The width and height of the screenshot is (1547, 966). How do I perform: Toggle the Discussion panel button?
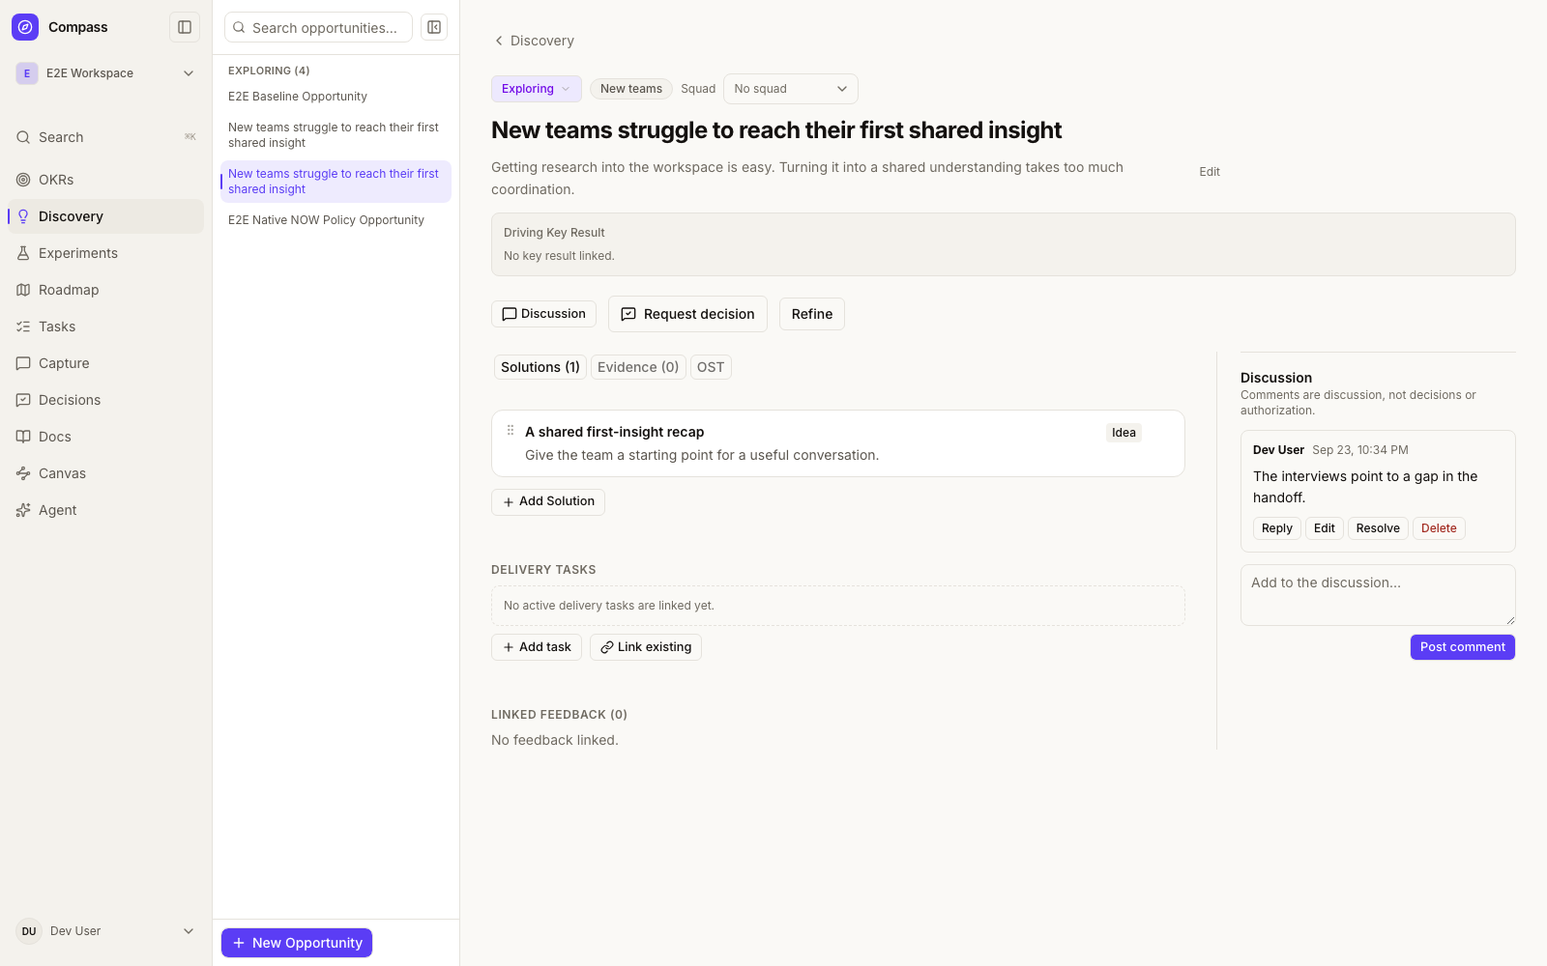[x=543, y=314]
